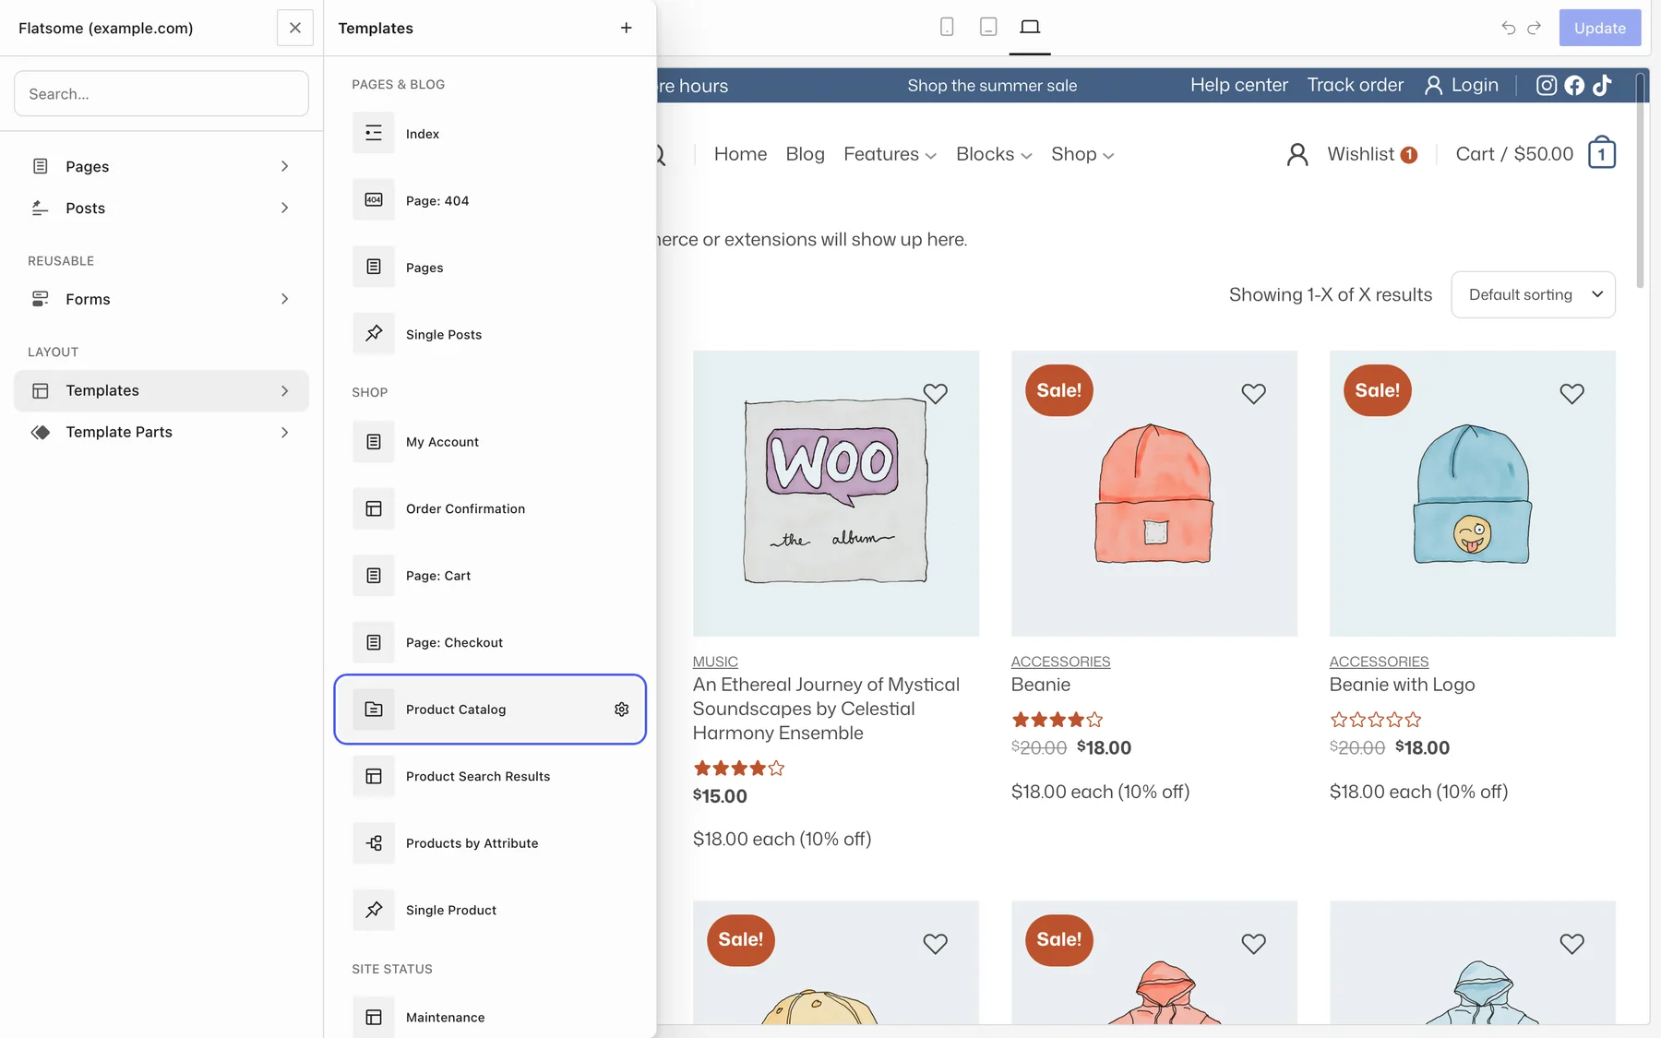Screen dimensions: 1661x1038
Task: Expand the Posts section
Action: (x=161, y=208)
